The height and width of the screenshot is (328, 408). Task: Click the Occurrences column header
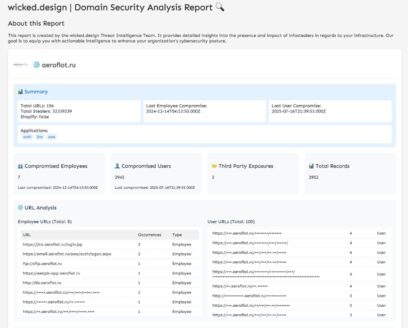(x=150, y=235)
